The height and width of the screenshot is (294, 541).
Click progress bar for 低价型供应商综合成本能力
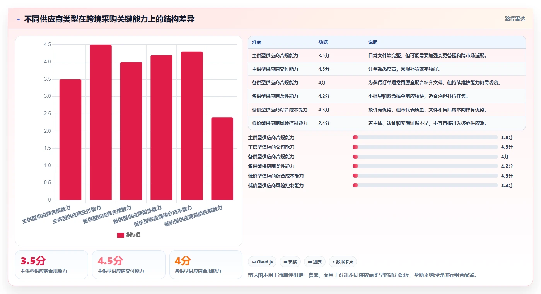[425, 176]
